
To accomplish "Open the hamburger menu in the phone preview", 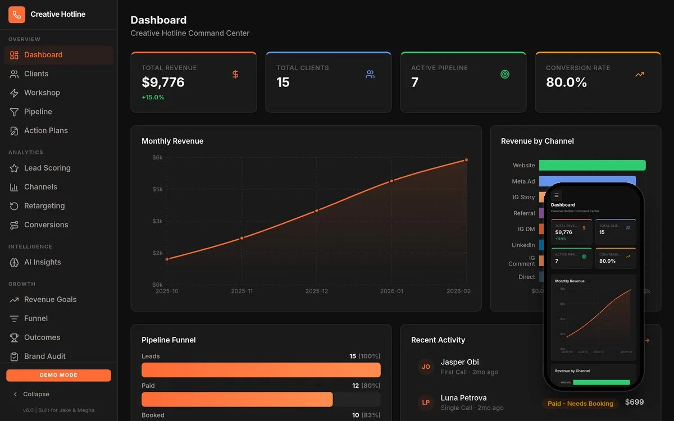I will click(557, 195).
